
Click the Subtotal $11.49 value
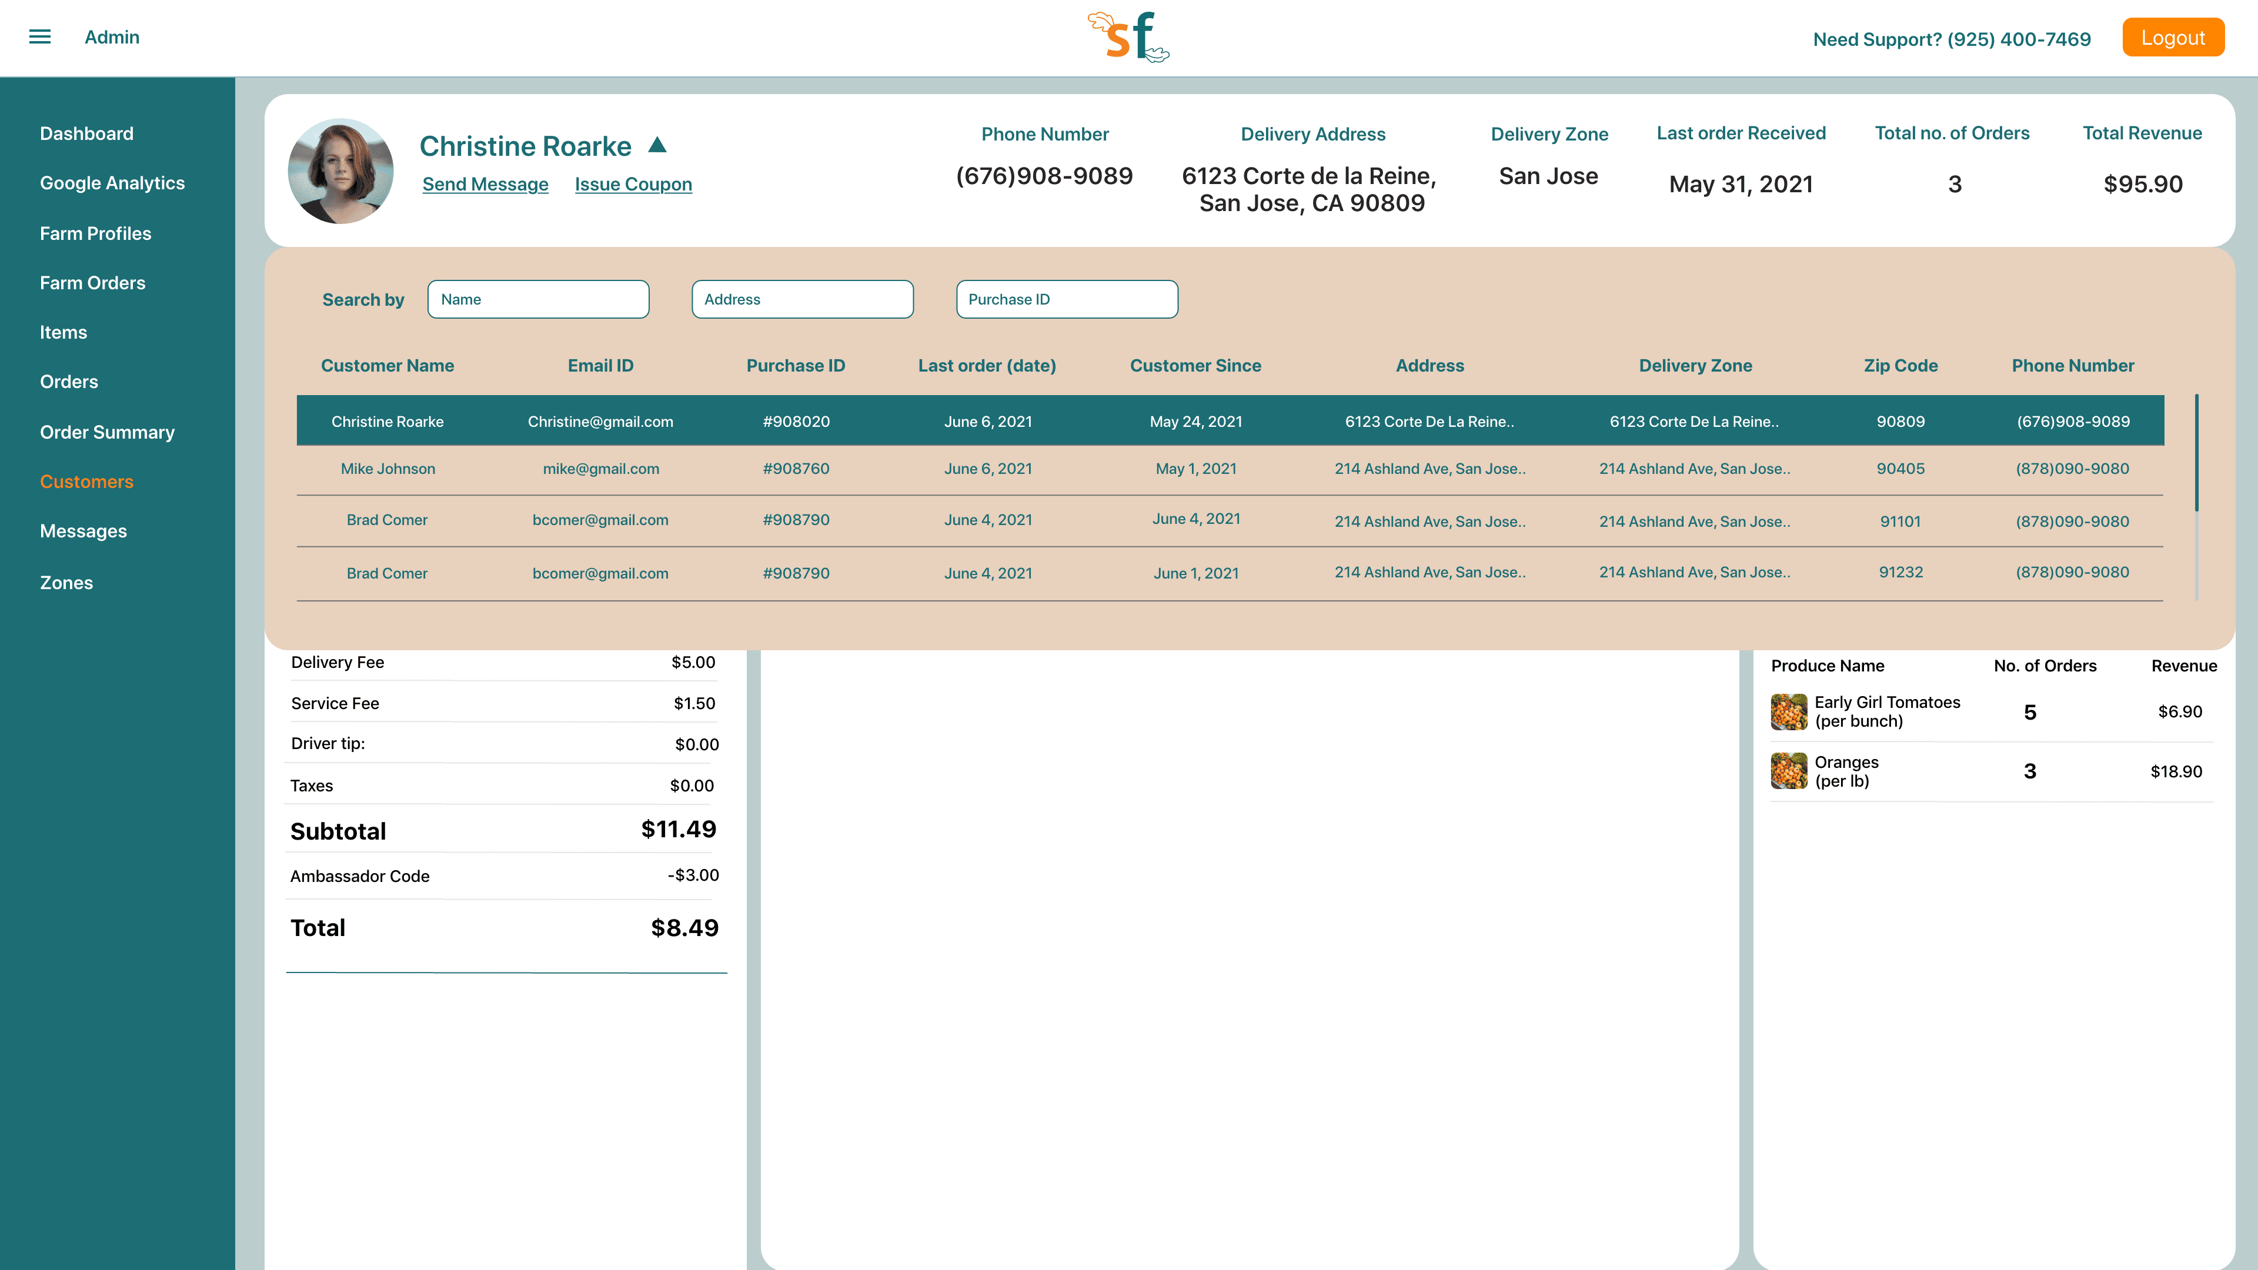(x=679, y=829)
